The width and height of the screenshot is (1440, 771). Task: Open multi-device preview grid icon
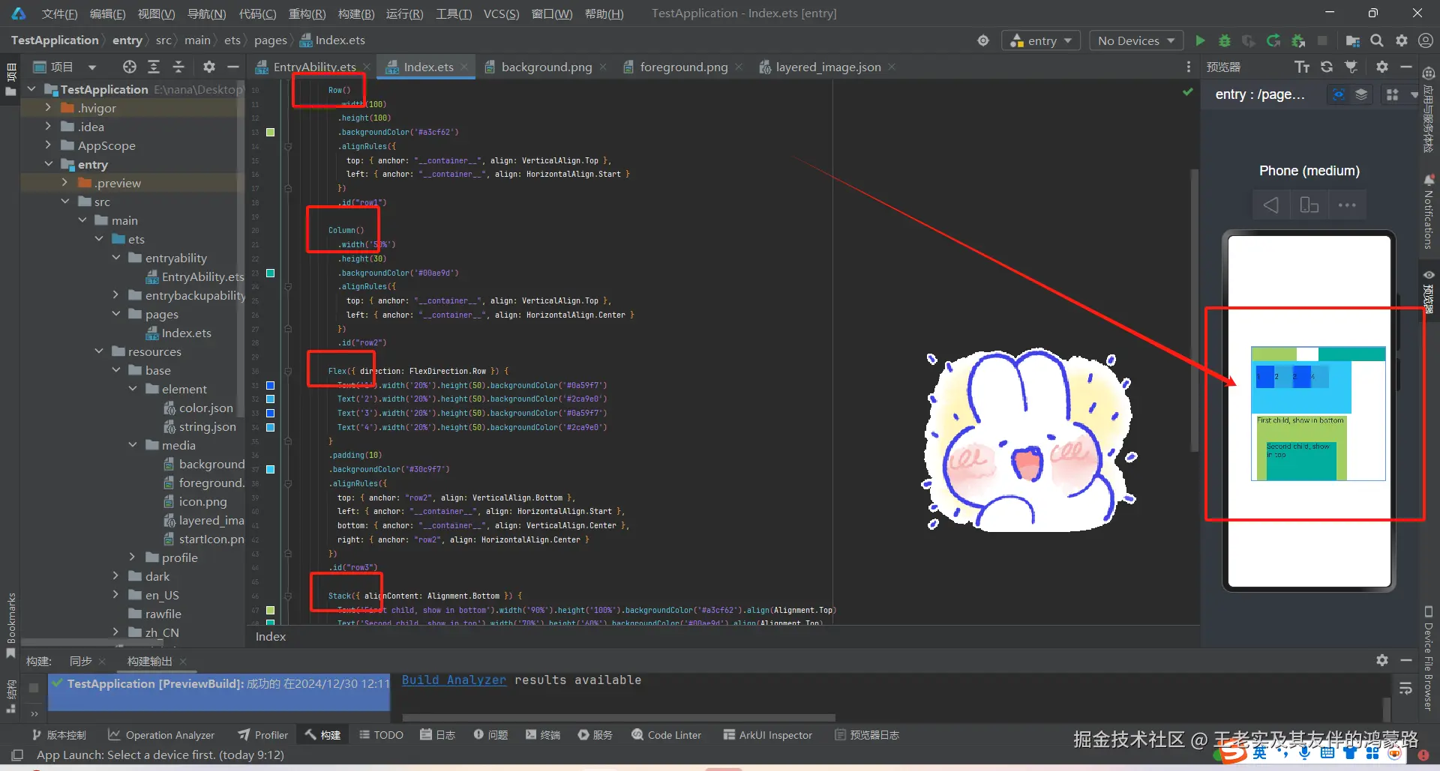coord(1393,94)
